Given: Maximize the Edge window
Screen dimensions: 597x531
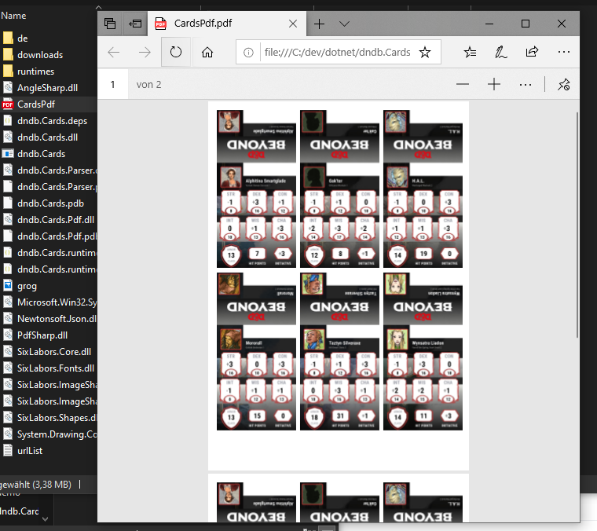Looking at the screenshot, I should click(525, 24).
